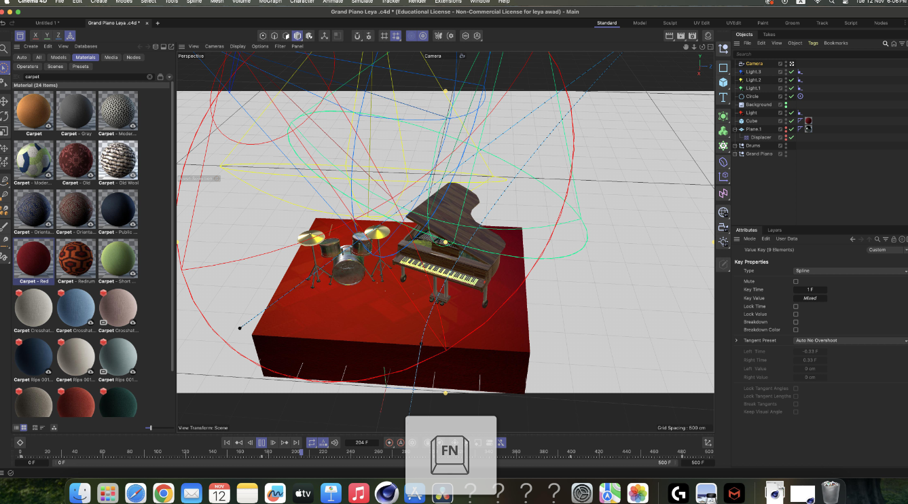The width and height of the screenshot is (908, 504).
Task: Click the red material tag on Cube
Action: pyautogui.click(x=809, y=121)
